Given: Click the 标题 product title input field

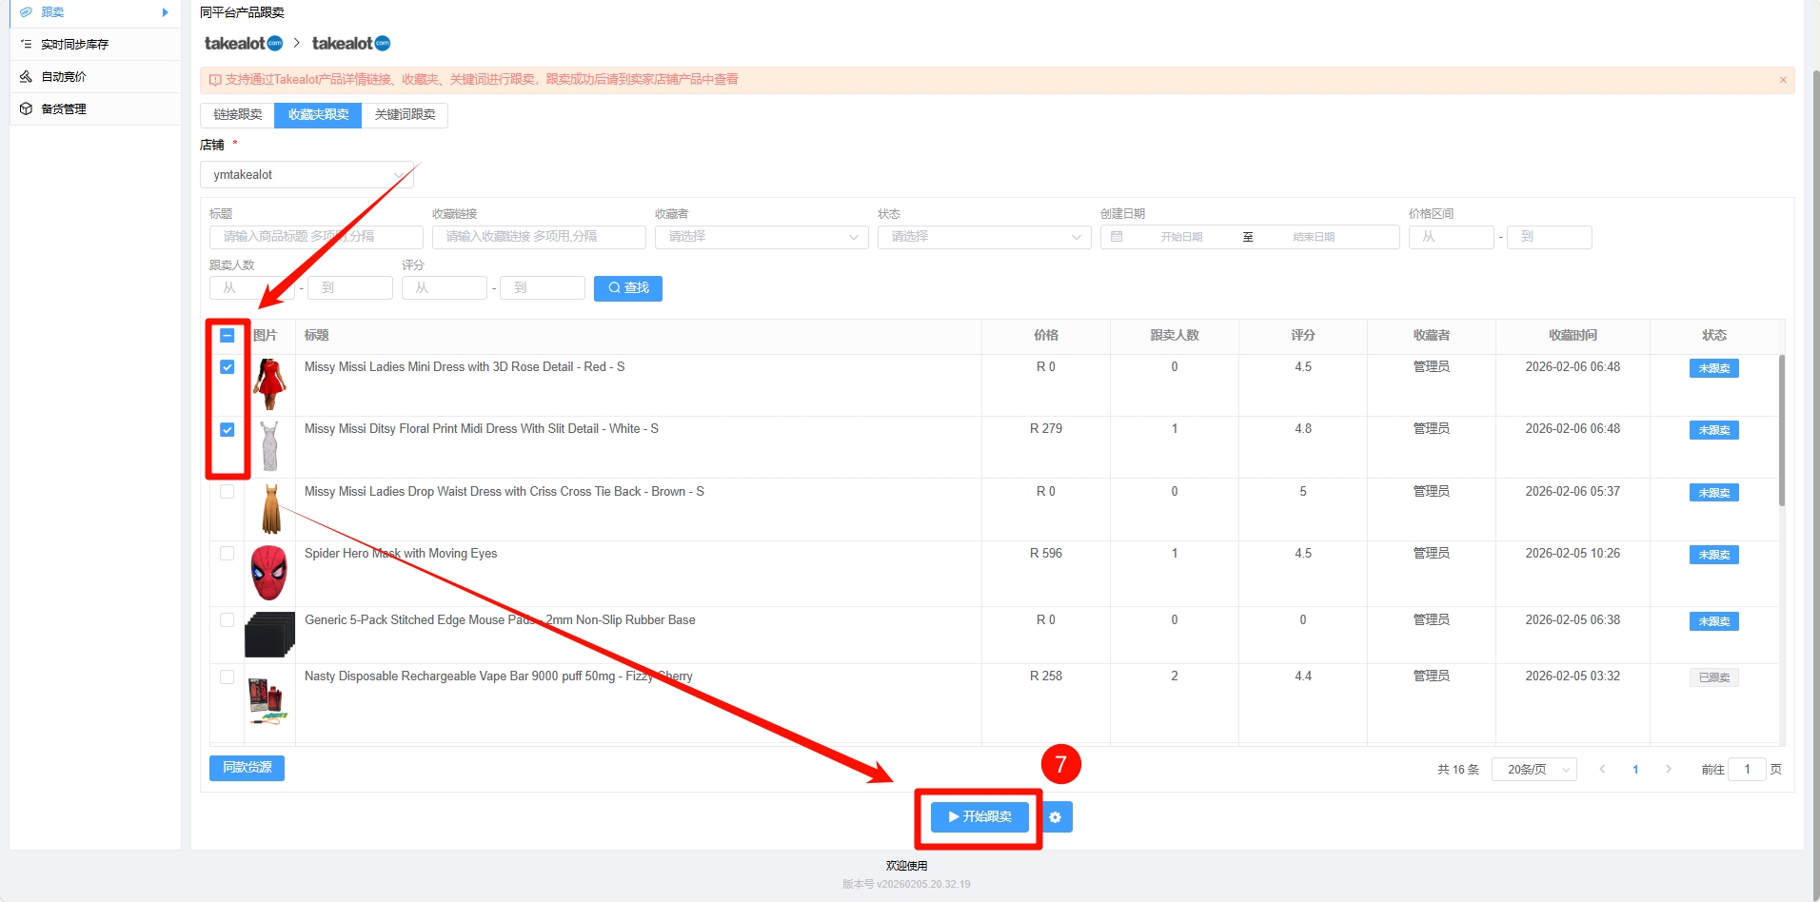Looking at the screenshot, I should 316,237.
